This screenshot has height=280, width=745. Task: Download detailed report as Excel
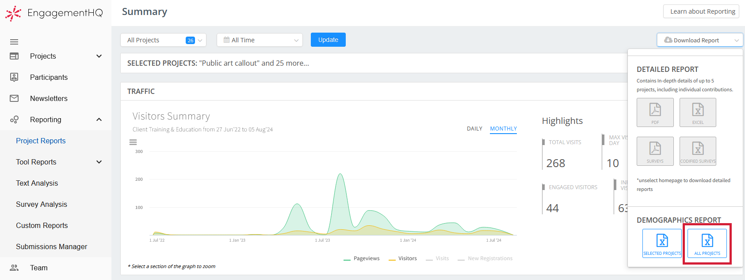click(x=698, y=112)
